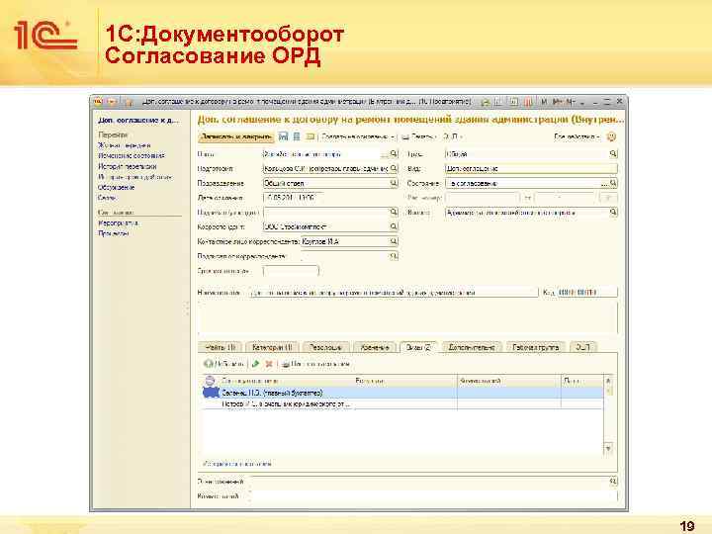Open 'Обсуждение' in the left navigation panel
Image resolution: width=712 pixels, height=534 pixels.
(117, 187)
